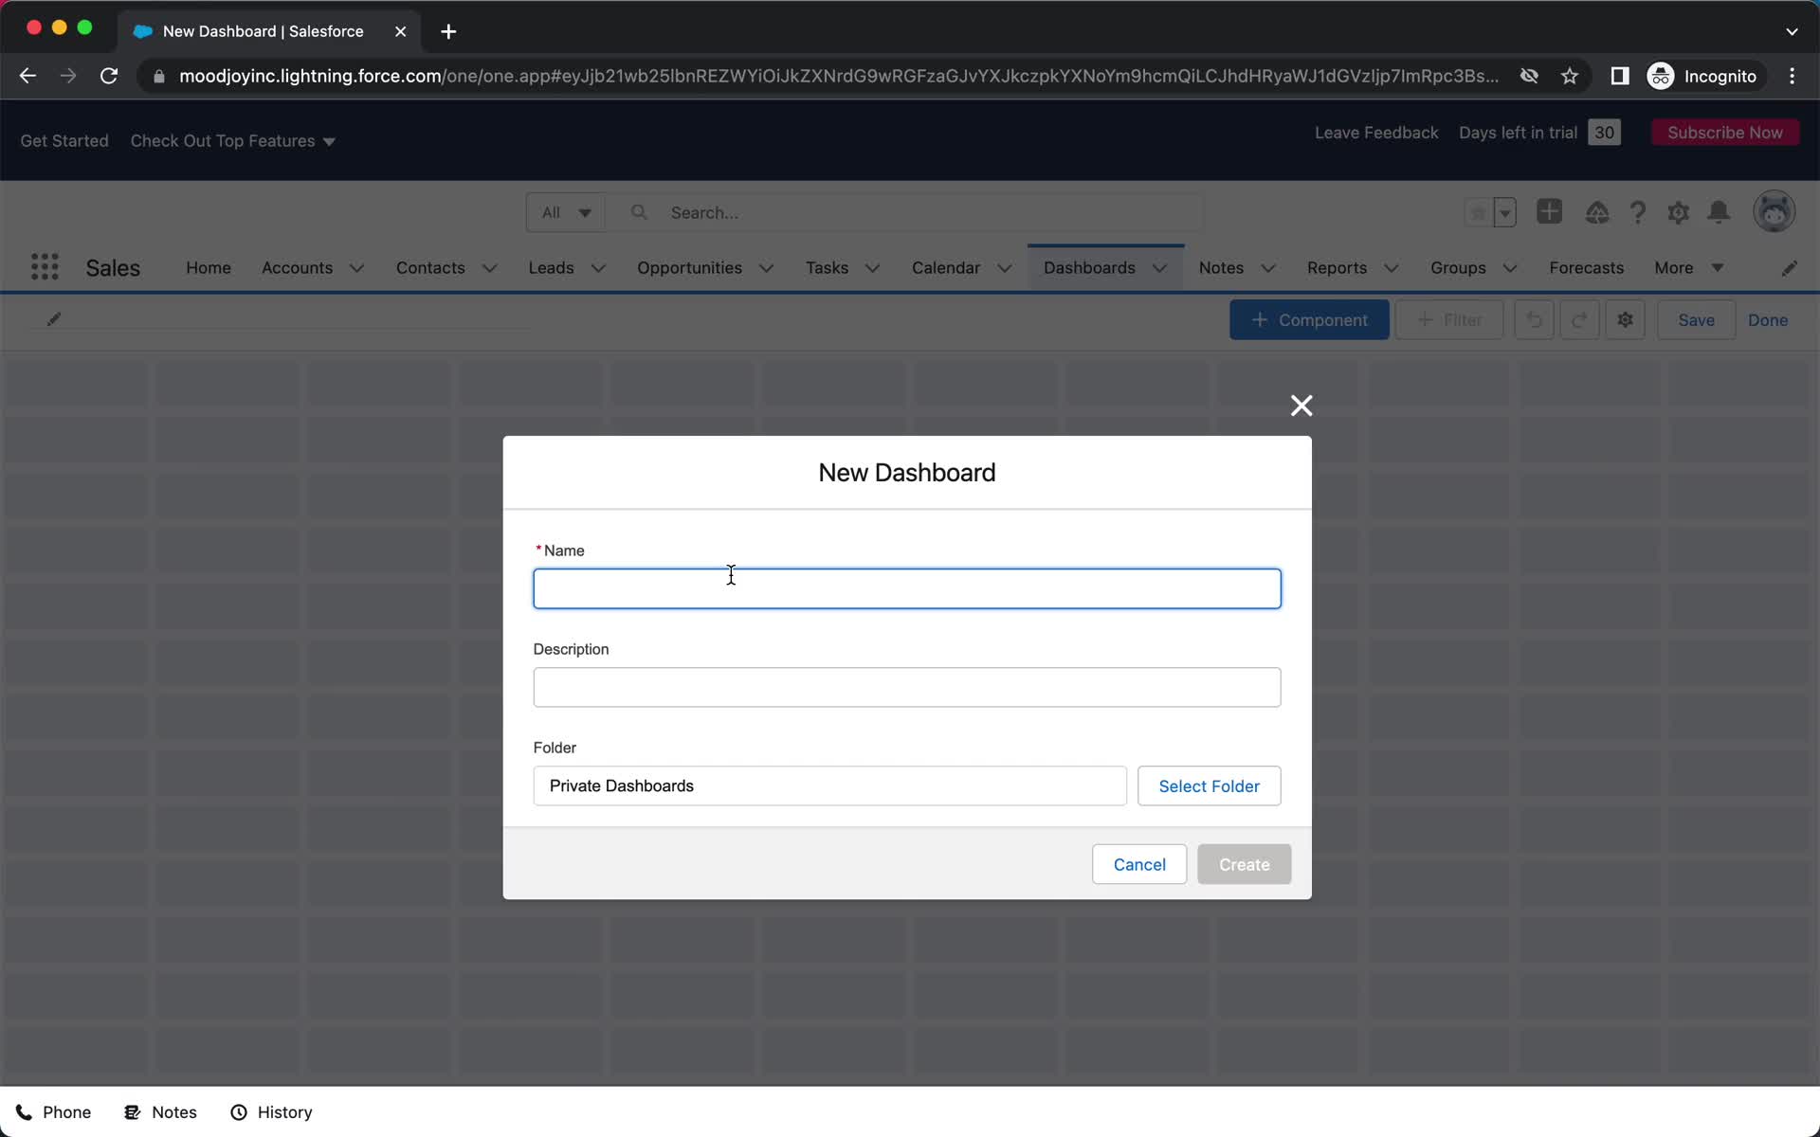Viewport: 1820px width, 1137px height.
Task: Select the Reports navigation tab
Action: (1337, 267)
